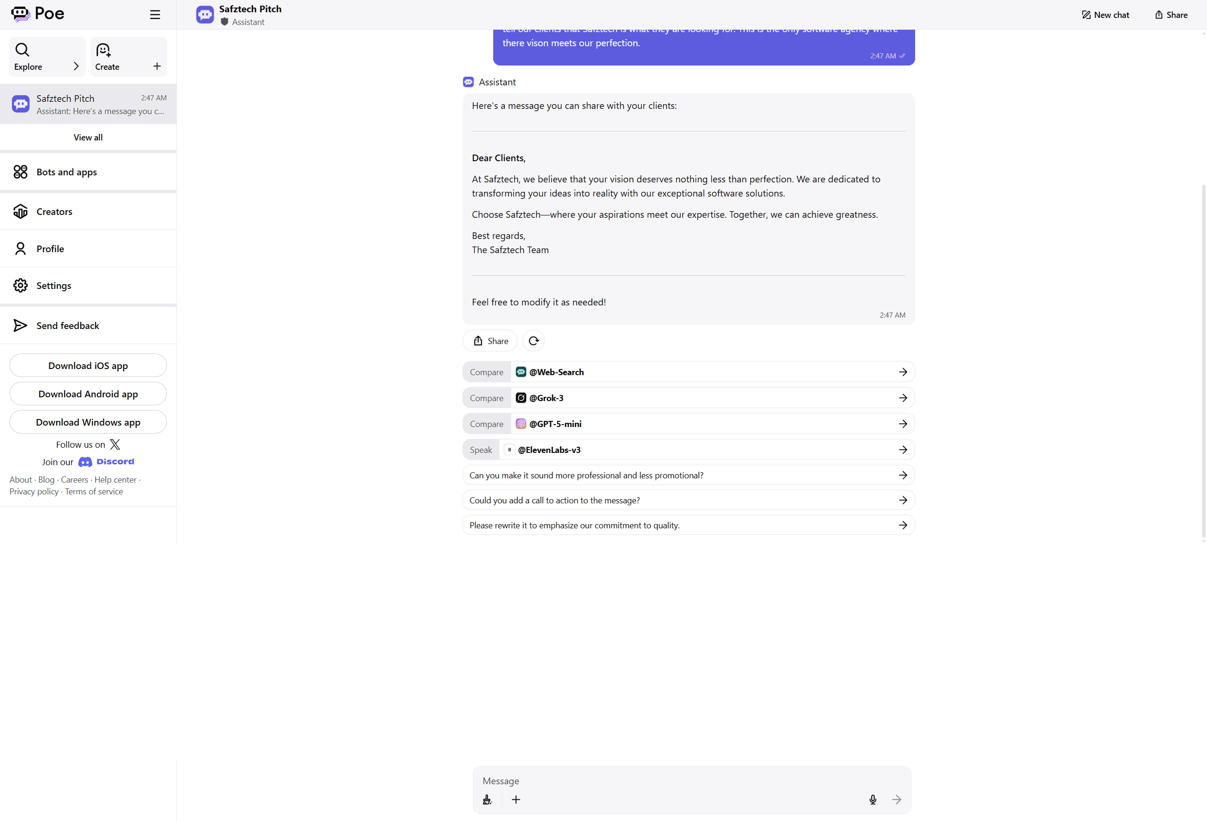Open the Create bot panel
The image size is (1207, 821).
107,56
